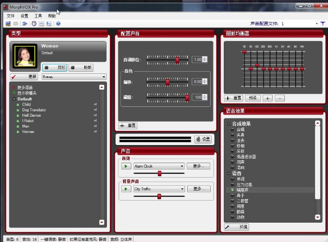Open equalizer 预设 presets button
This screenshot has height=242, width=328.
253,98
